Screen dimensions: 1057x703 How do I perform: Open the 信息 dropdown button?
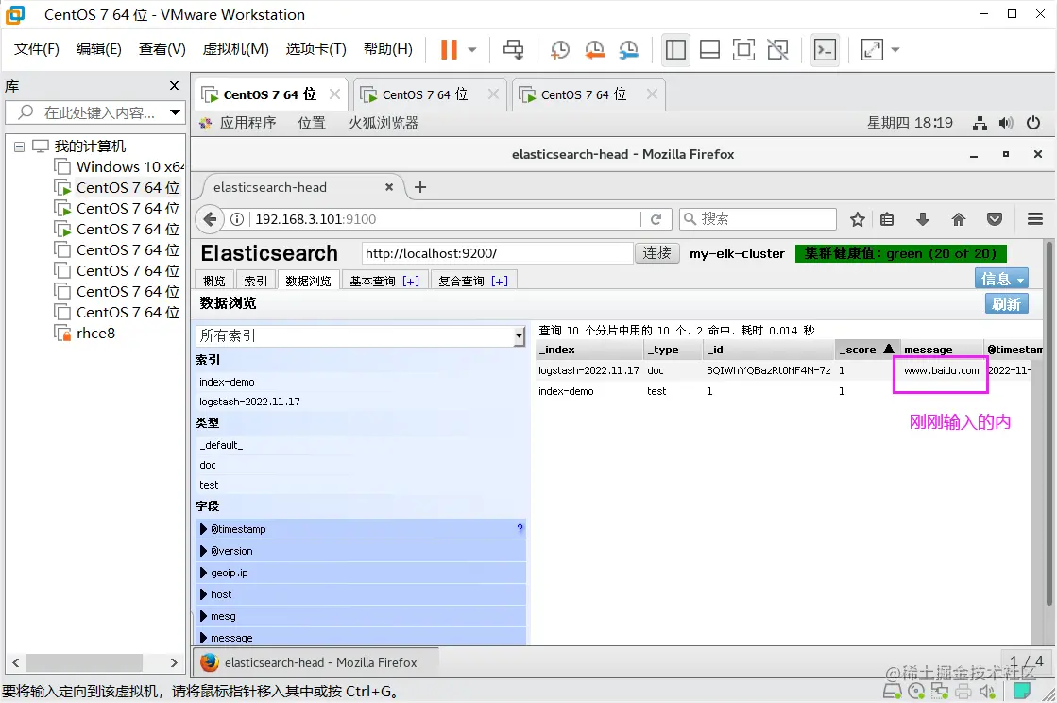coord(1001,279)
